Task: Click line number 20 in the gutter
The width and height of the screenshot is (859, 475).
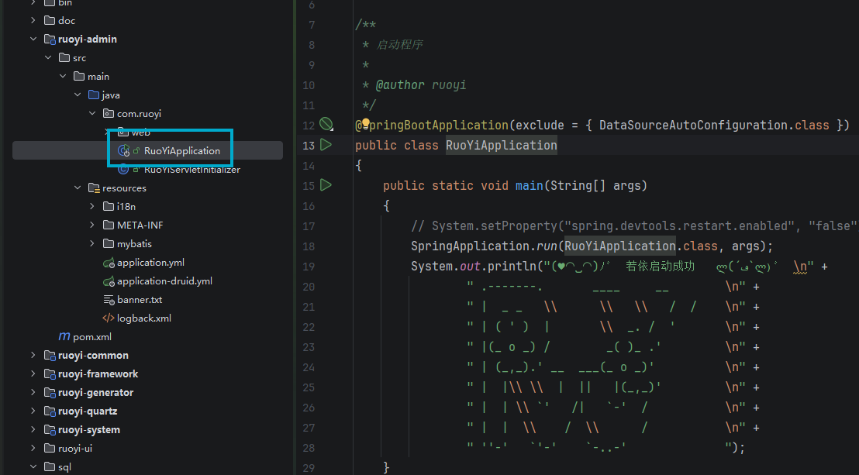Action: (x=309, y=287)
